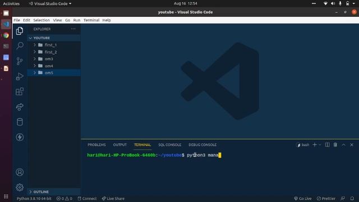Expand the om5 folder
This screenshot has width=359, height=202.
coord(35,72)
